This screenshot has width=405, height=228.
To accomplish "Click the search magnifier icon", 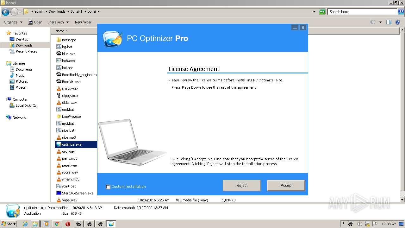I will [401, 12].
